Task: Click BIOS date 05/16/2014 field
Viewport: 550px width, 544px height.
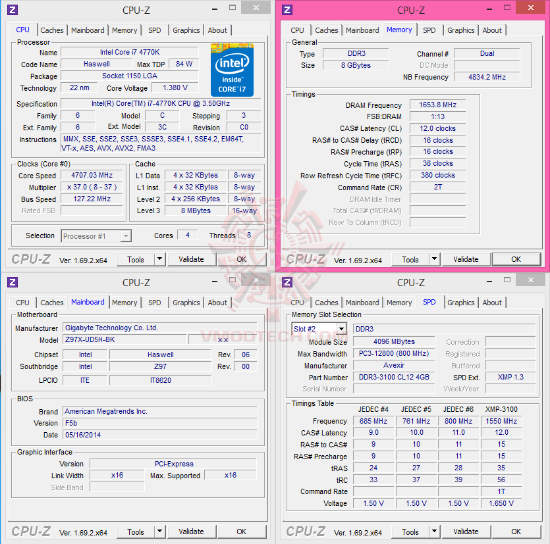Action: tap(160, 435)
